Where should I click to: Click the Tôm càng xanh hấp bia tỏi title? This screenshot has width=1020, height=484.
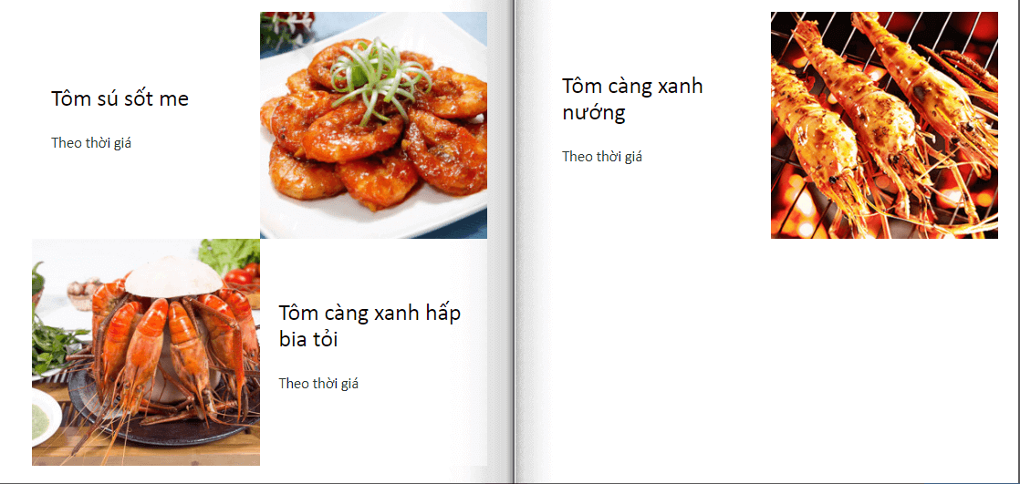[x=369, y=325]
